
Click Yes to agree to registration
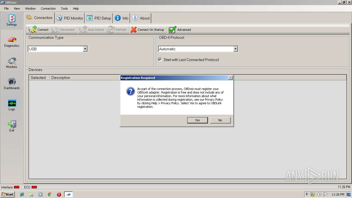click(197, 120)
